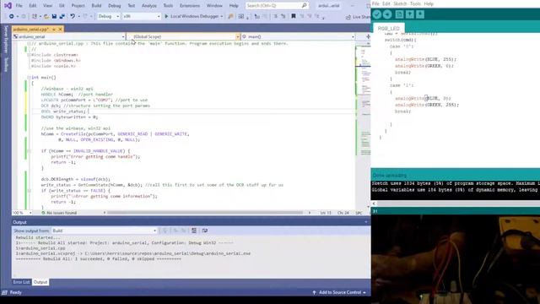The image size is (540, 304).
Task: Open the Server Explorer side tab
Action: (x=6, y=39)
